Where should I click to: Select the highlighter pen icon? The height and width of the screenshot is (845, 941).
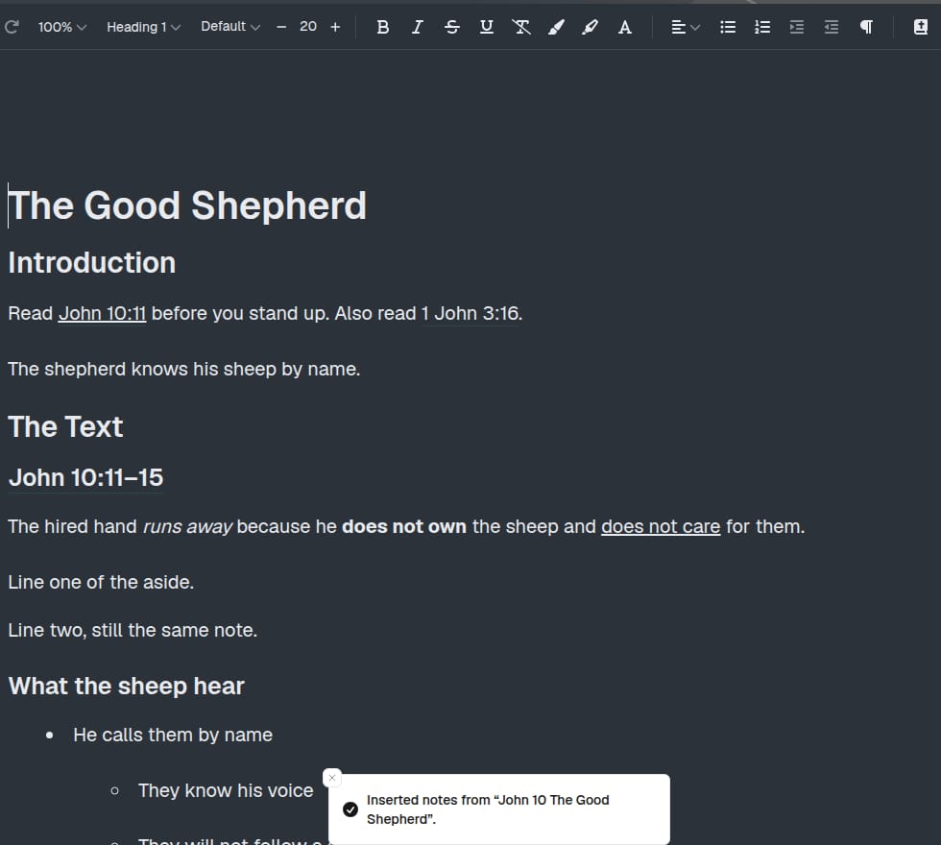591,27
